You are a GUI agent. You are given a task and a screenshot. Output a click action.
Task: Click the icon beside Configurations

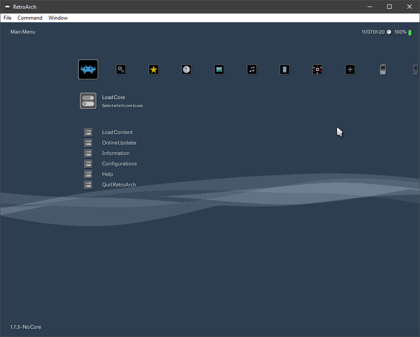click(88, 163)
